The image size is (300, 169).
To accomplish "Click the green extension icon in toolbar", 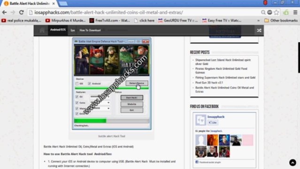I will [286, 13].
